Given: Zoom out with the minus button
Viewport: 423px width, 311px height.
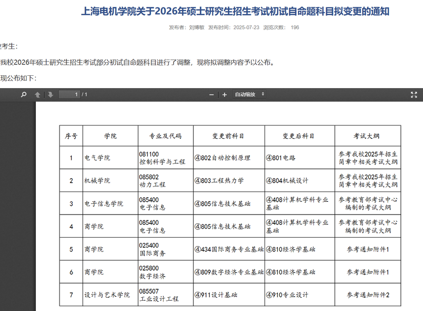Looking at the screenshot, I should [211, 94].
